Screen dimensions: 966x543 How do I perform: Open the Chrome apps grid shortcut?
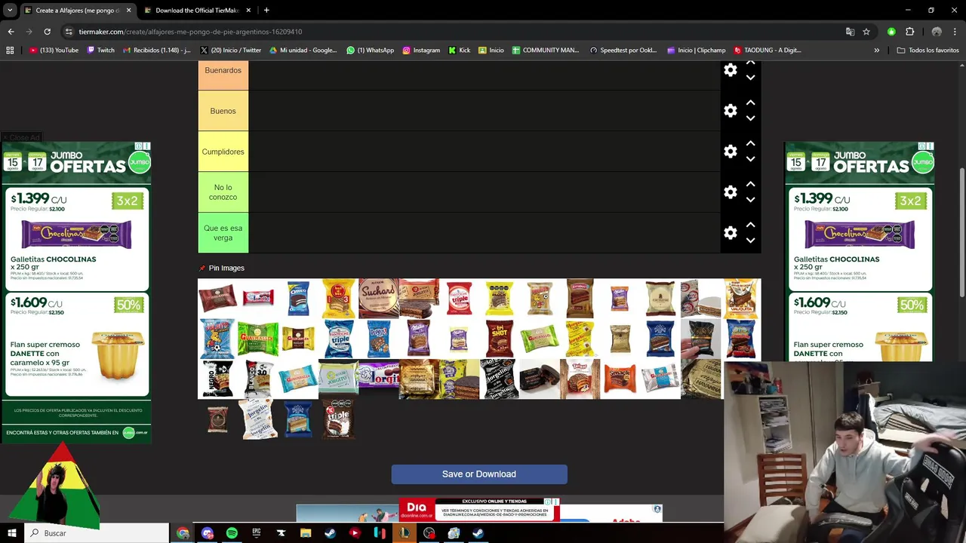10,51
